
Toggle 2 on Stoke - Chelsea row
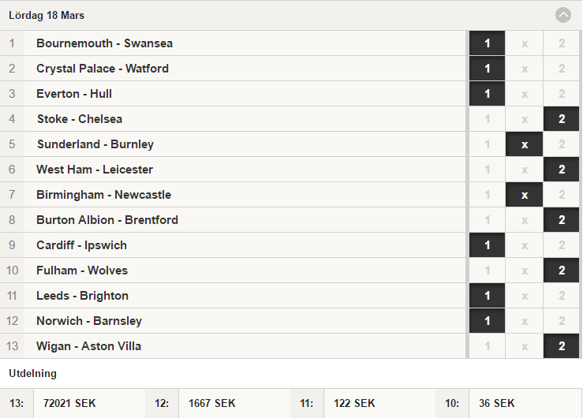(562, 119)
